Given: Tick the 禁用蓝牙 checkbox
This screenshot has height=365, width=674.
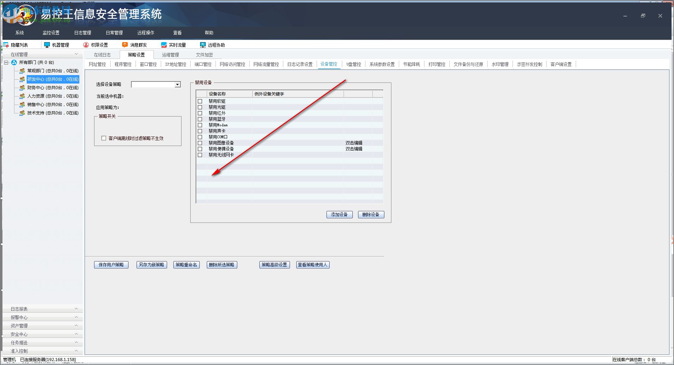Looking at the screenshot, I should [x=200, y=119].
